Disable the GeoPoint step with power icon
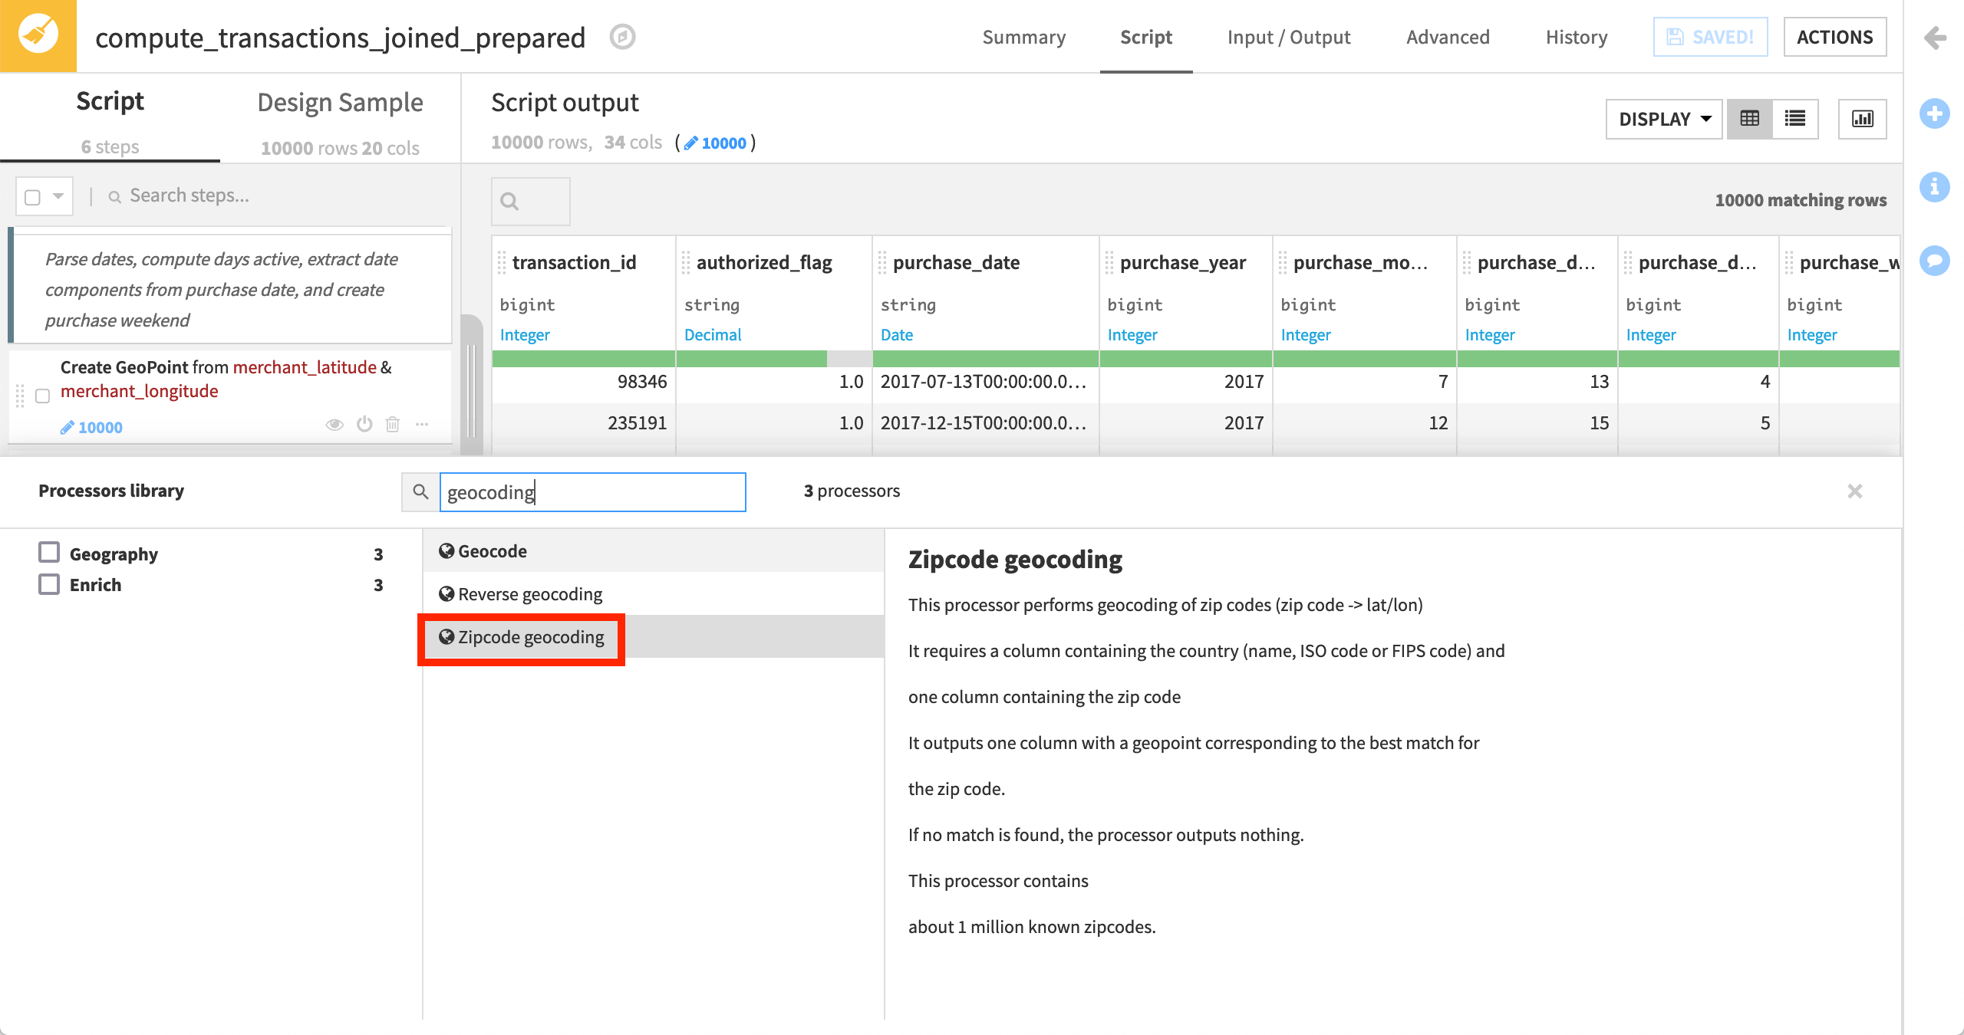 click(364, 425)
